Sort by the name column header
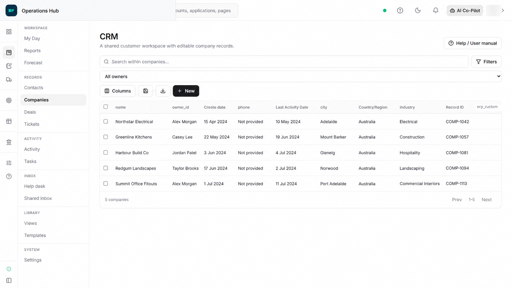The image size is (512, 288). [121, 107]
